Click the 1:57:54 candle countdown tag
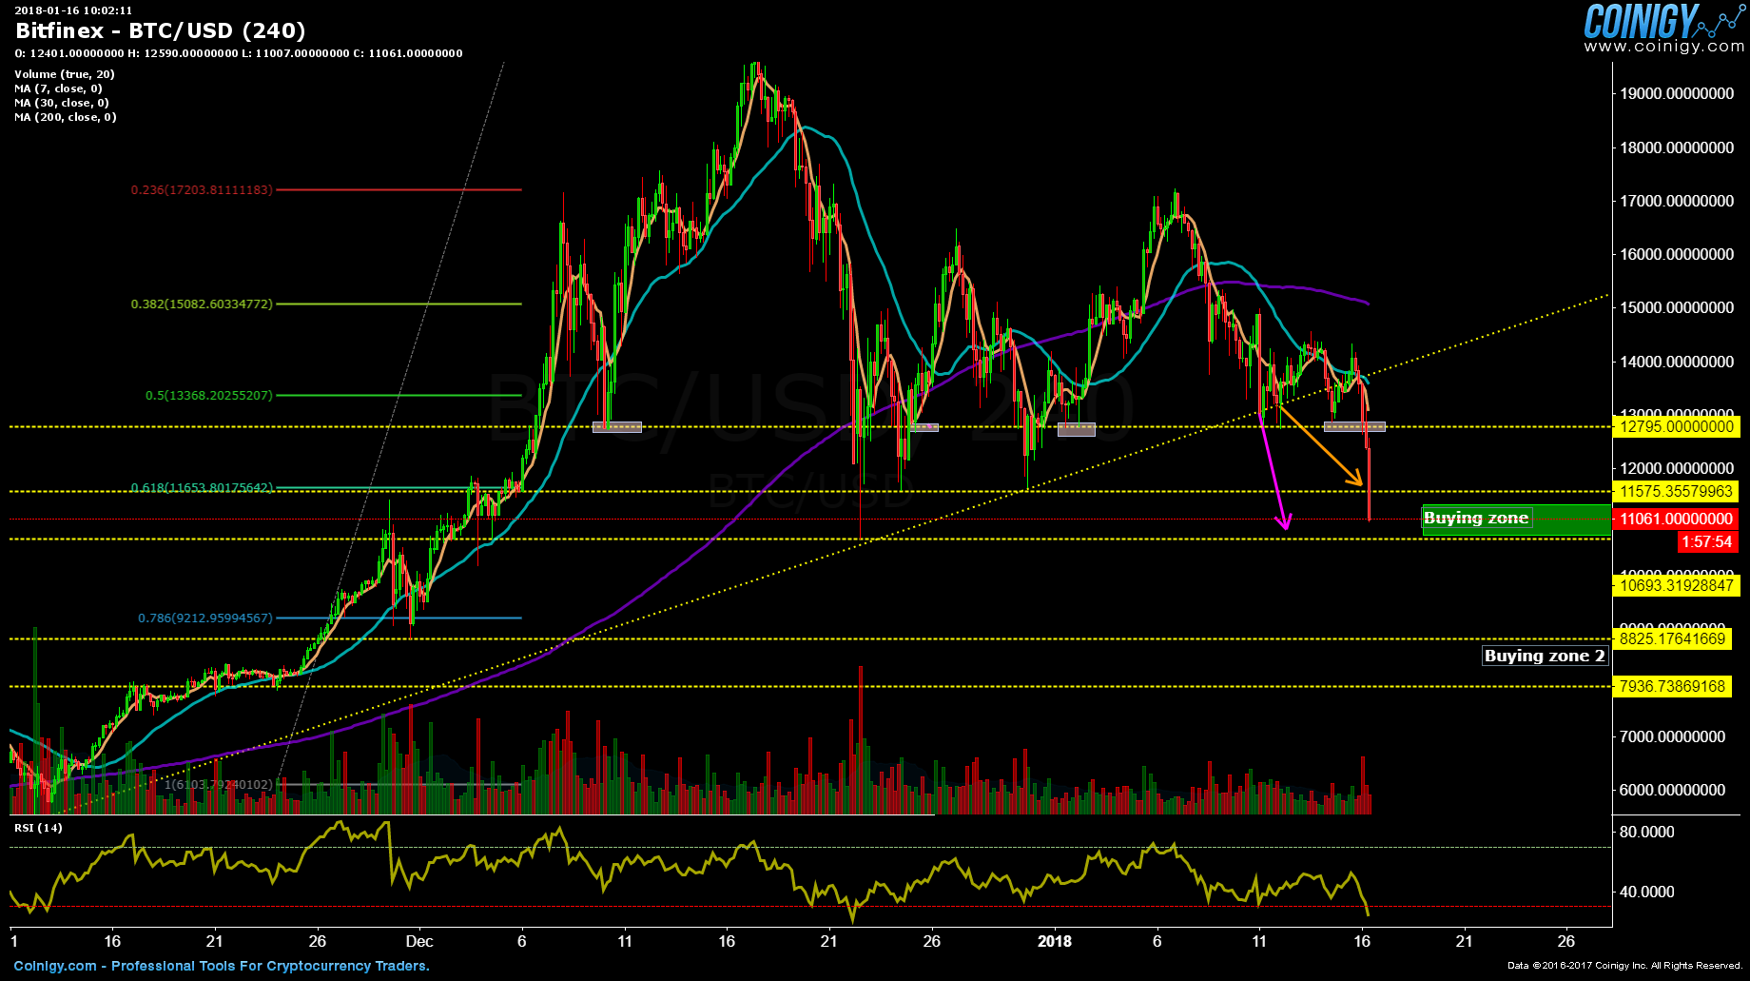 click(1707, 542)
